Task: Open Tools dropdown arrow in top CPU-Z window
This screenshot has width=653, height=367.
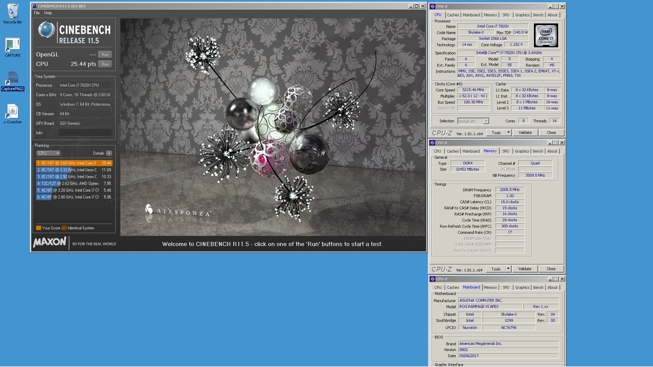Action: [509, 133]
